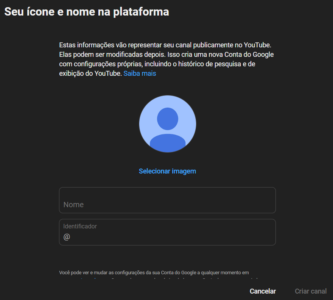Screen dimensions: 333x300
Task: Click the profile avatar placeholder icon
Action: (x=167, y=124)
